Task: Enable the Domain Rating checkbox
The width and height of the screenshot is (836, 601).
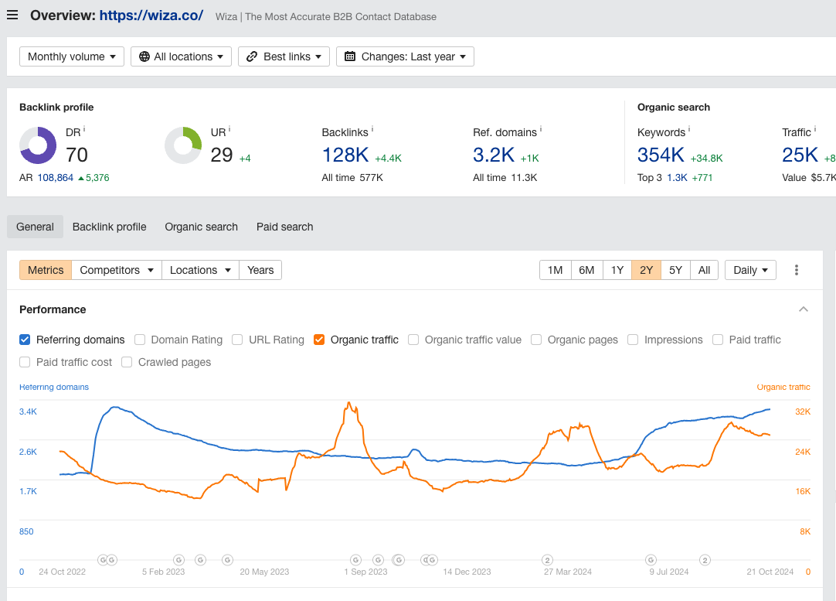Action: click(140, 340)
